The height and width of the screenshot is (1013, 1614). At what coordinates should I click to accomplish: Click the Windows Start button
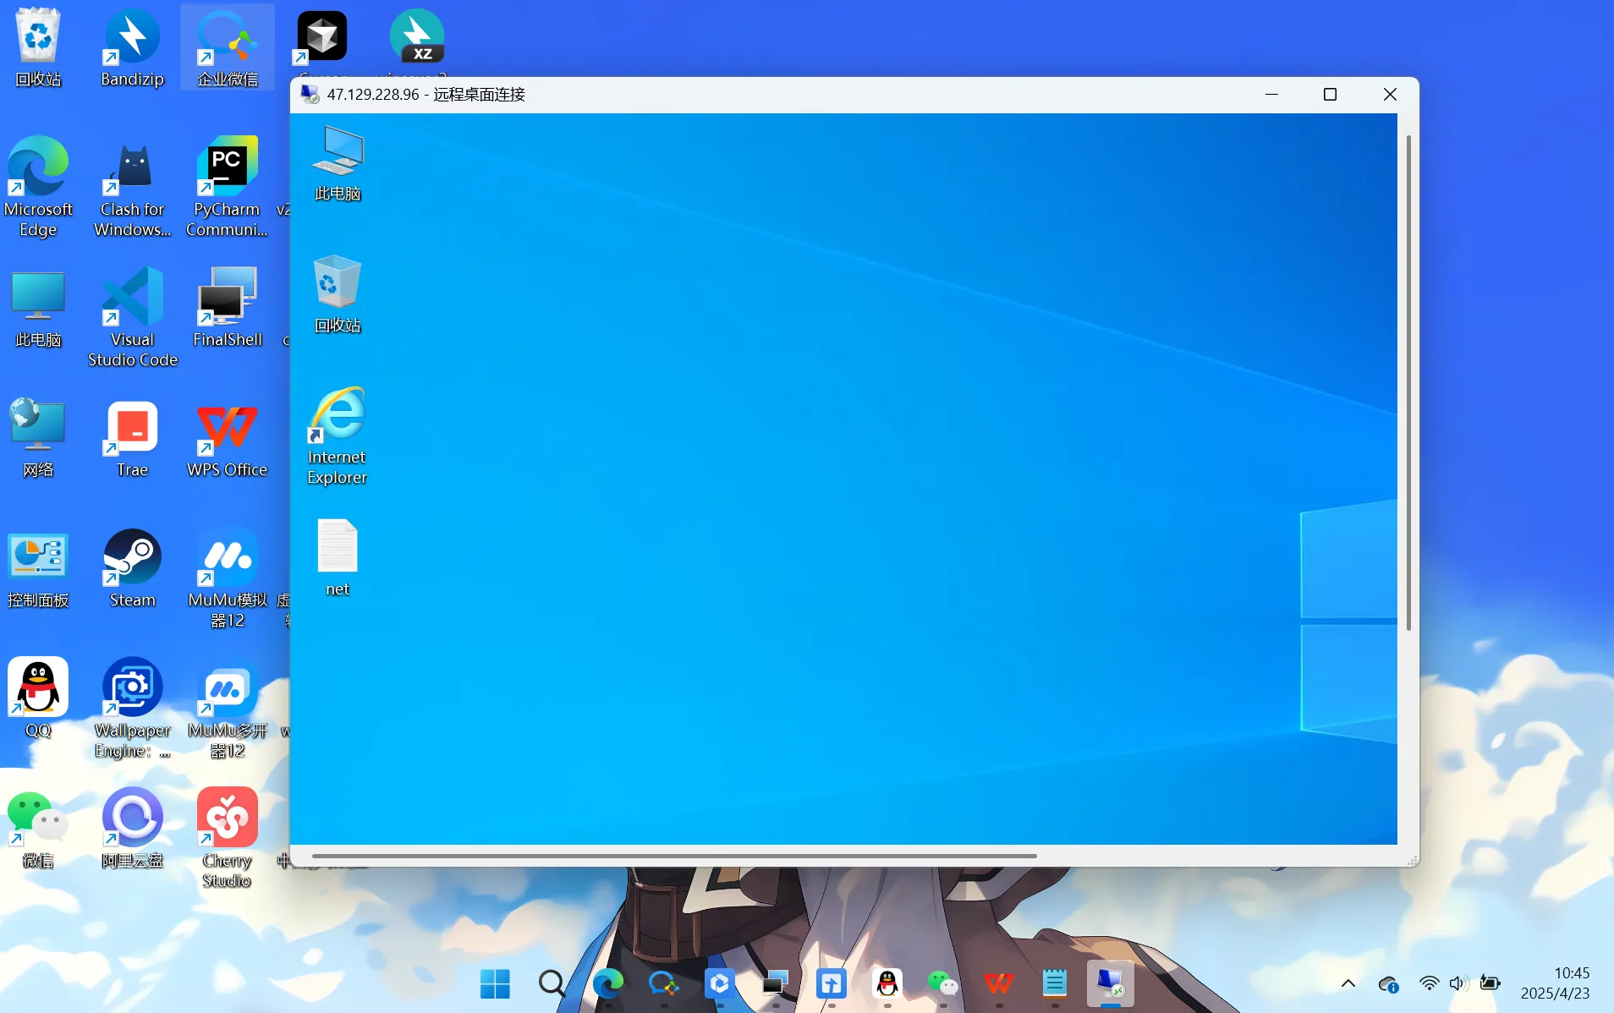point(495,983)
